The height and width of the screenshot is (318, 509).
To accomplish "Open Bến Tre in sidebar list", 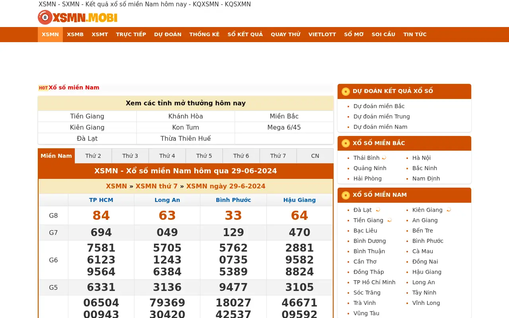I will pyautogui.click(x=423, y=231).
